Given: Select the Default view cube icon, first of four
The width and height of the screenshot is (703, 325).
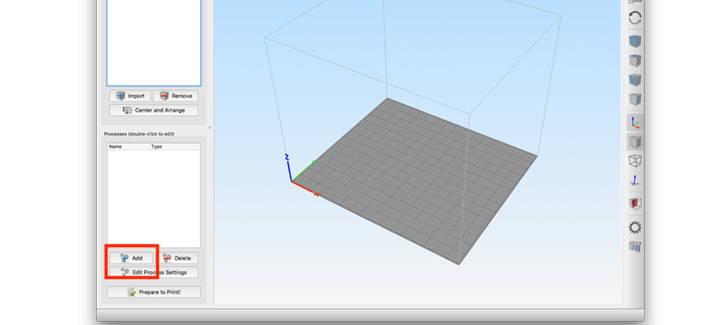Looking at the screenshot, I should tap(635, 42).
